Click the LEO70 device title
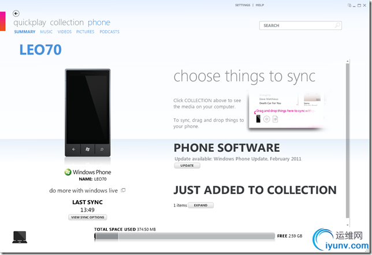Screen dimensions: 372x255 40,50
